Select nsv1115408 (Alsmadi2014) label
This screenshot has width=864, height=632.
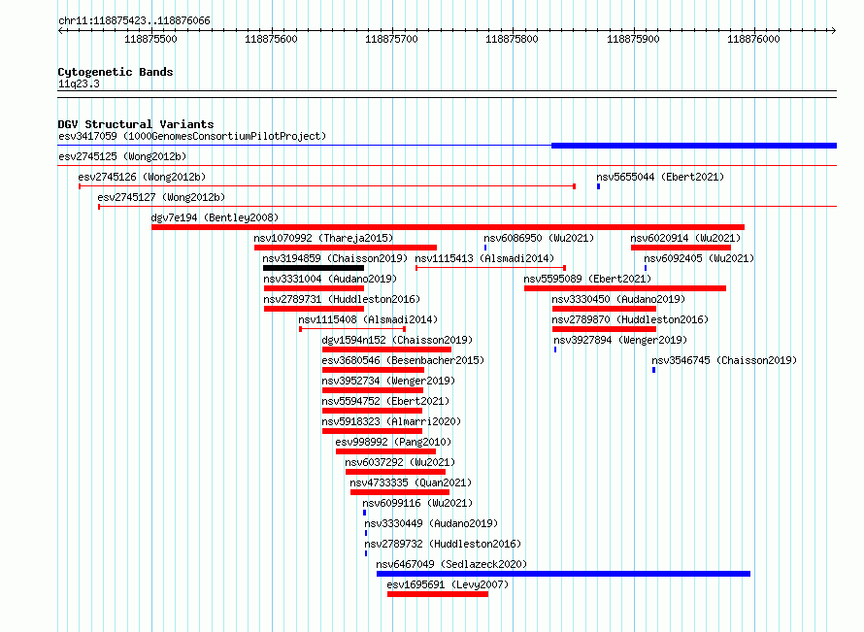(x=368, y=319)
